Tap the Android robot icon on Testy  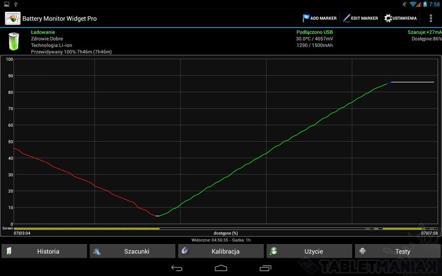click(362, 251)
